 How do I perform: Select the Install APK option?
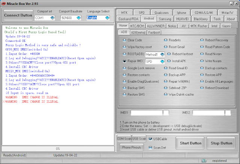point(169,61)
